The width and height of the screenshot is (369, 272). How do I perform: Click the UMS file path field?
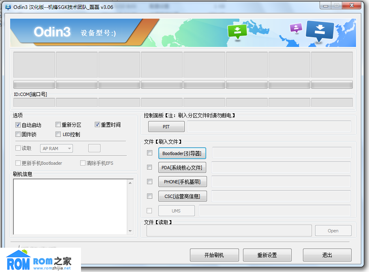[x=275, y=210]
